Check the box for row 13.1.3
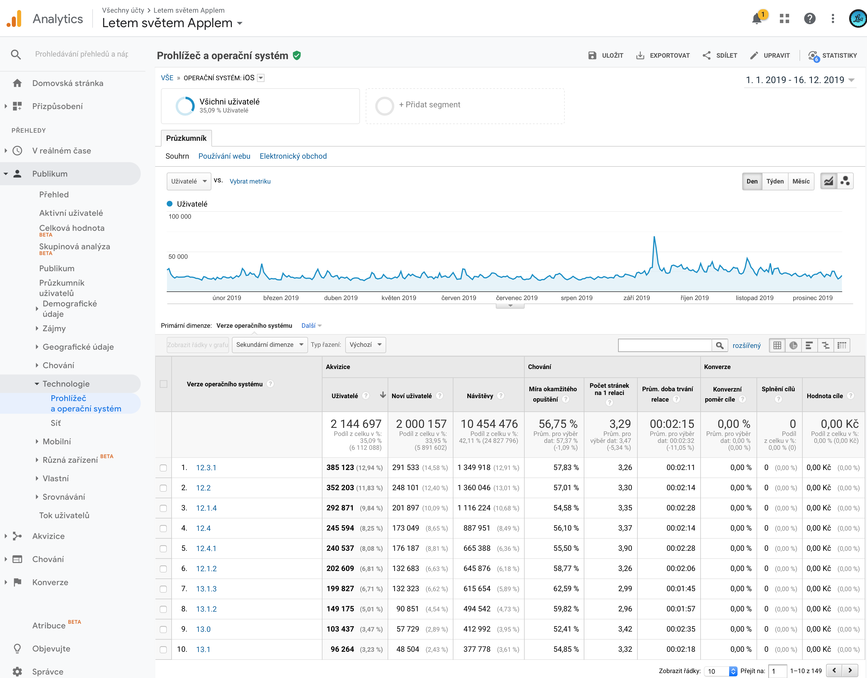 click(x=163, y=589)
